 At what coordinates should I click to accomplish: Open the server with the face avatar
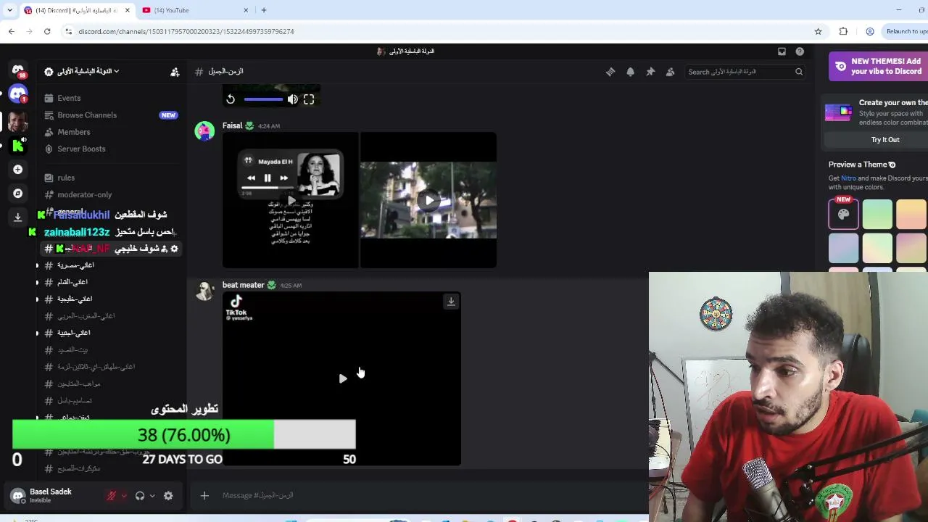click(17, 121)
